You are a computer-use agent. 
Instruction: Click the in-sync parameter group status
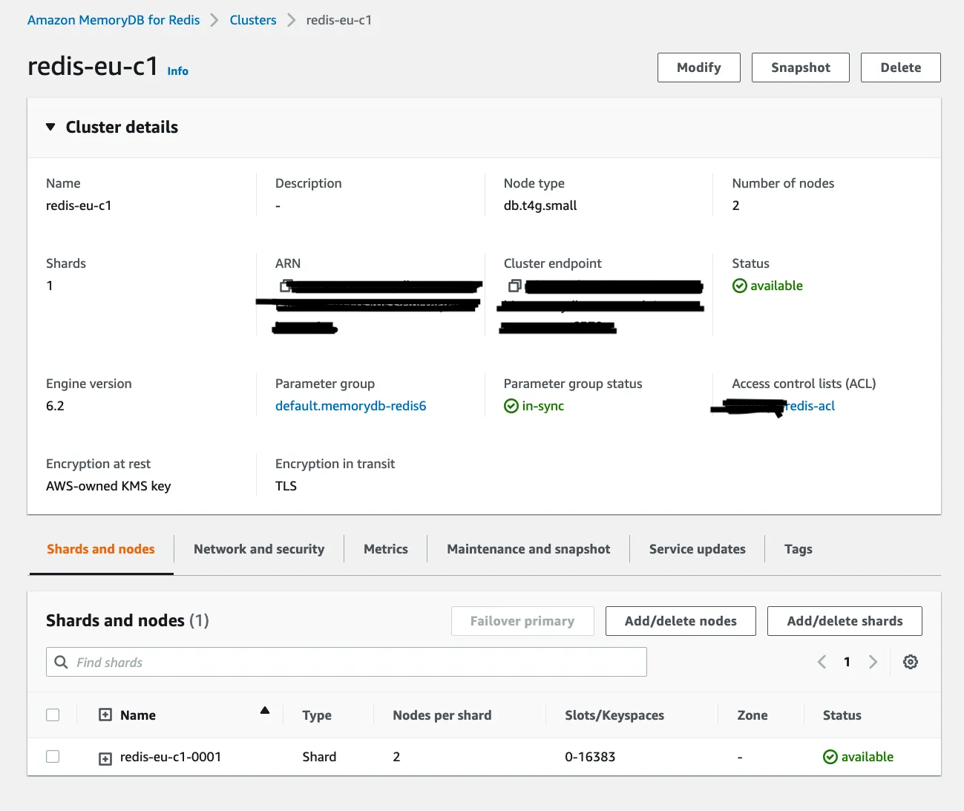point(534,406)
